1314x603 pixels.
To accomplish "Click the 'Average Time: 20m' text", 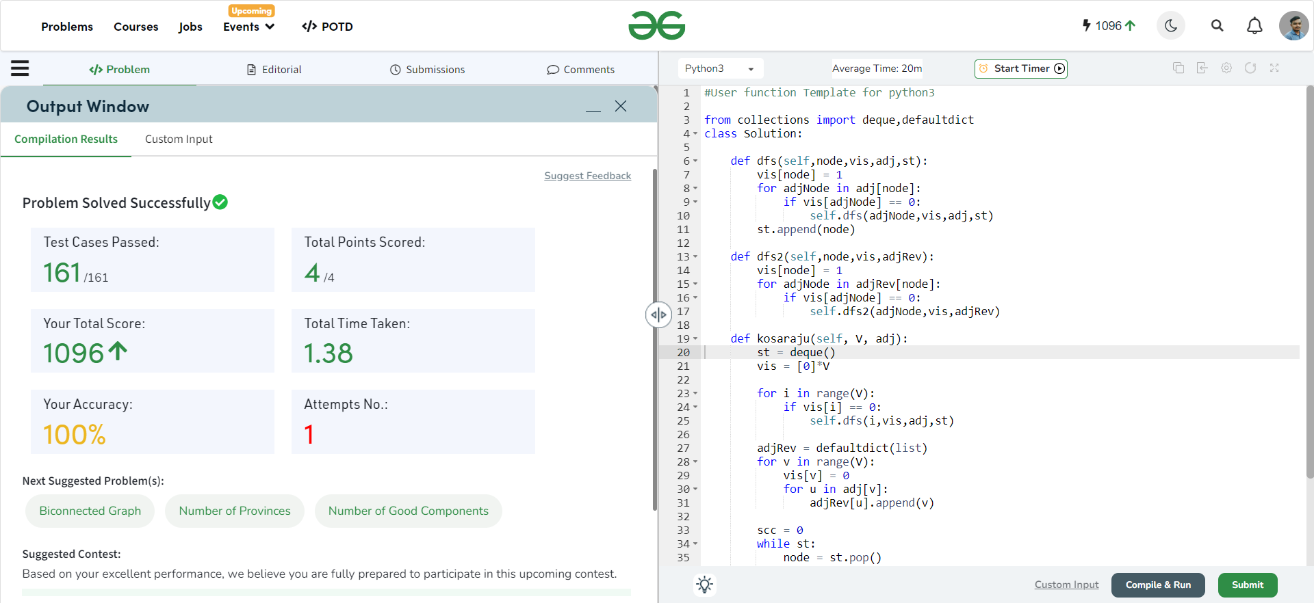I will (877, 68).
